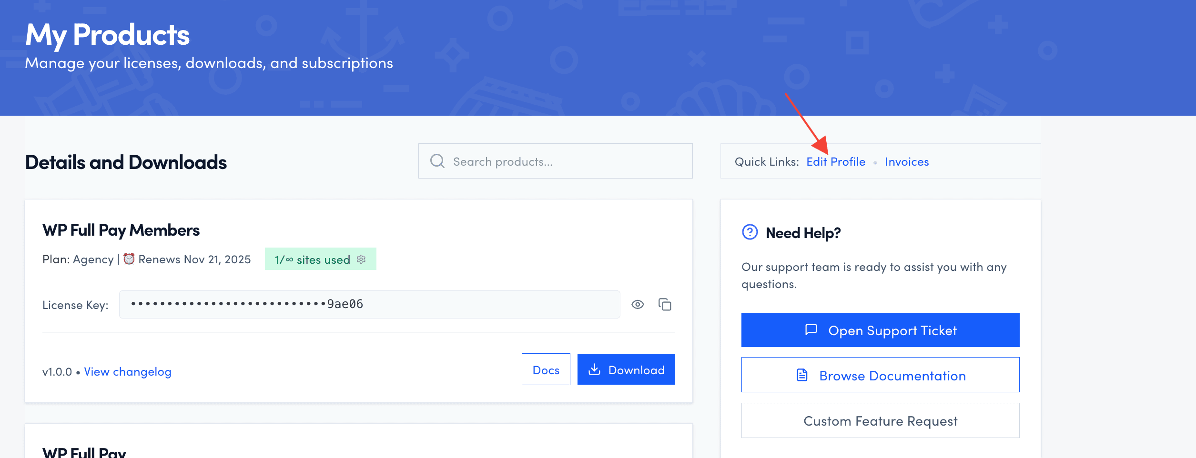Image resolution: width=1196 pixels, height=458 pixels.
Task: Click the WP Full Pay Members product title
Action: click(121, 230)
